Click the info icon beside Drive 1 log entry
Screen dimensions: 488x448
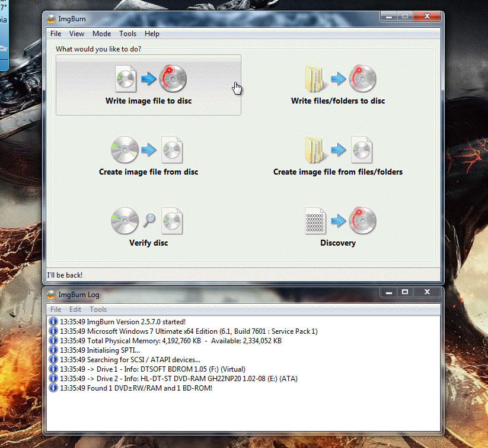click(x=53, y=369)
